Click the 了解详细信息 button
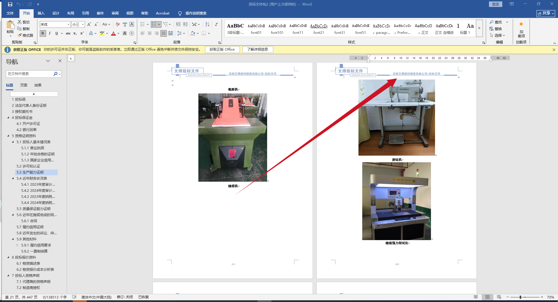Viewport: 558px width, 302px height. [x=258, y=49]
